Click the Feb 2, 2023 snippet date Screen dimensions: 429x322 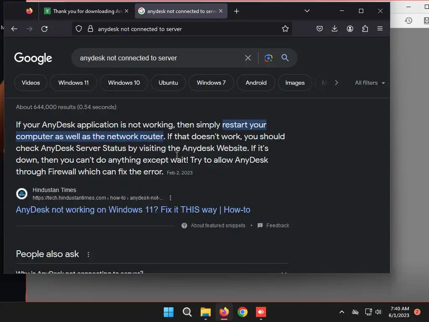pyautogui.click(x=179, y=173)
